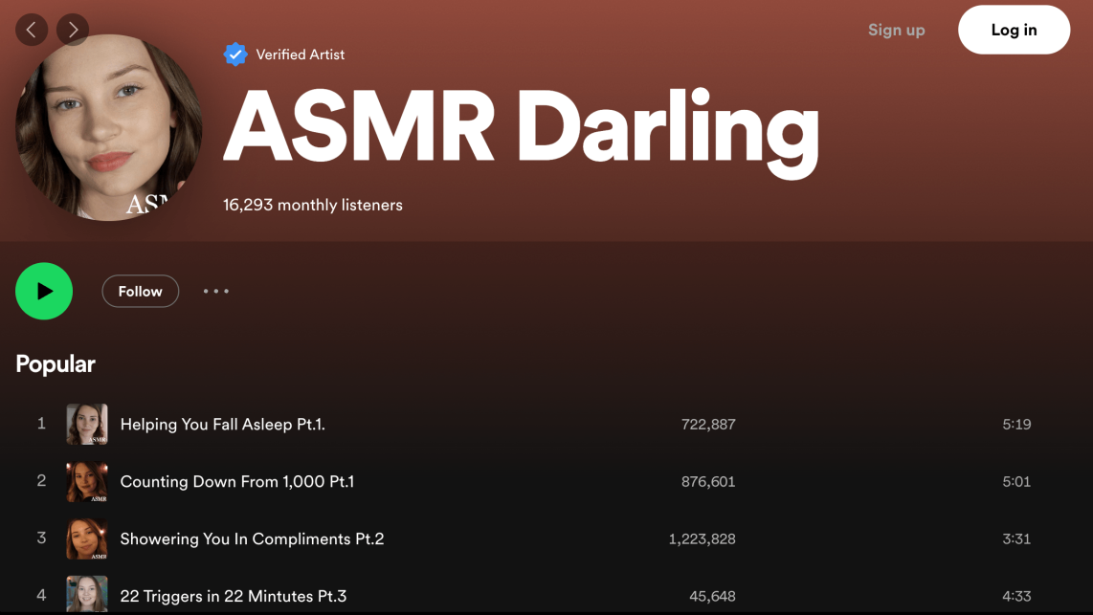This screenshot has height=615, width=1093.
Task: Select track 22 Triggers in 22 Mintutes Pt.3
Action: [x=233, y=596]
